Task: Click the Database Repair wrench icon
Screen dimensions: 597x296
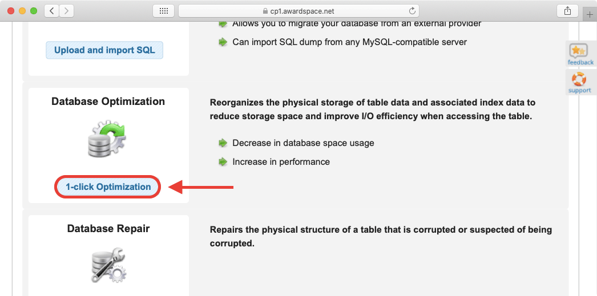Action: click(x=108, y=265)
